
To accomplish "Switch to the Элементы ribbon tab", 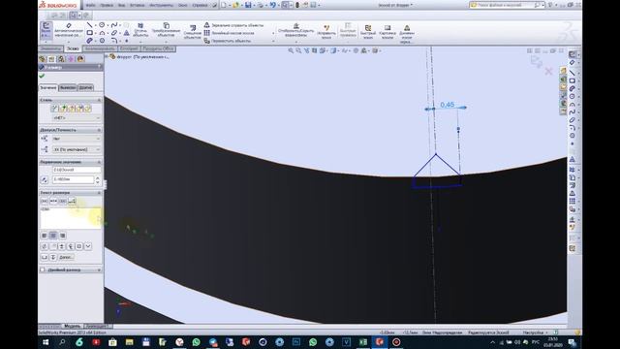I will [50, 48].
